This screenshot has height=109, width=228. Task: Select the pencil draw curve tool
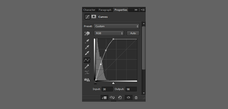pos(87,67)
